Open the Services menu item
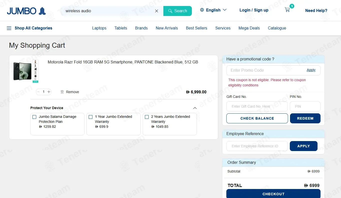Screen dimensions: 341x198 tap(223, 28)
